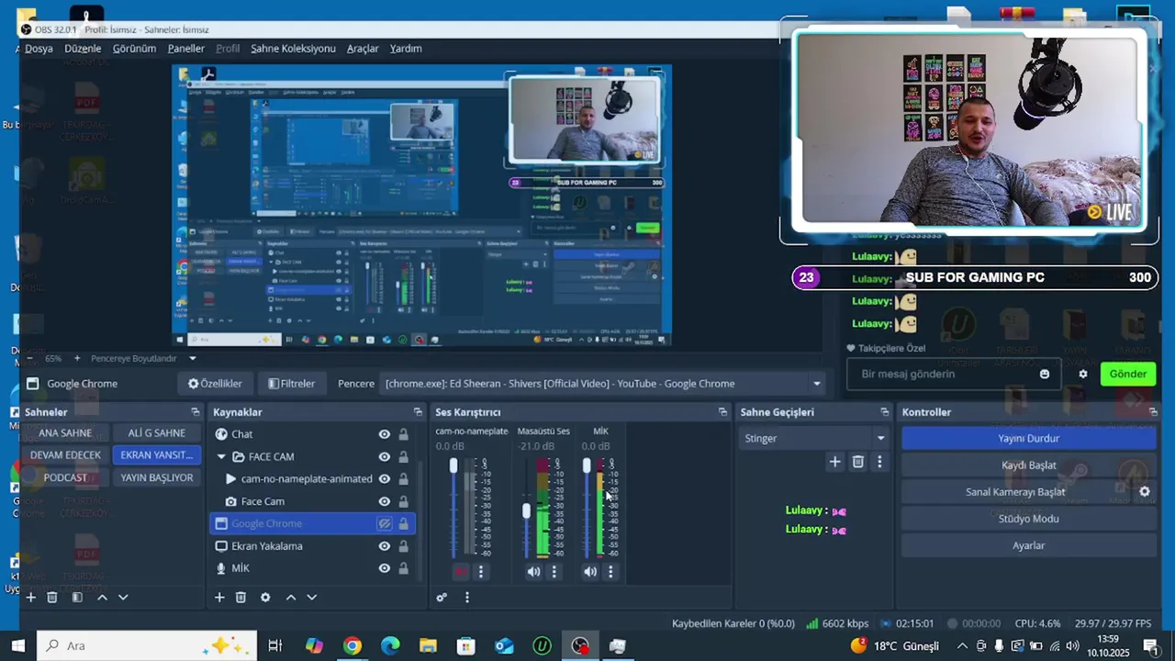Switch to ANA SAHNE scene

click(65, 433)
